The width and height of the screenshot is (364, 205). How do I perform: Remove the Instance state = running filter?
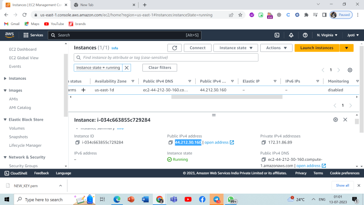point(126,67)
